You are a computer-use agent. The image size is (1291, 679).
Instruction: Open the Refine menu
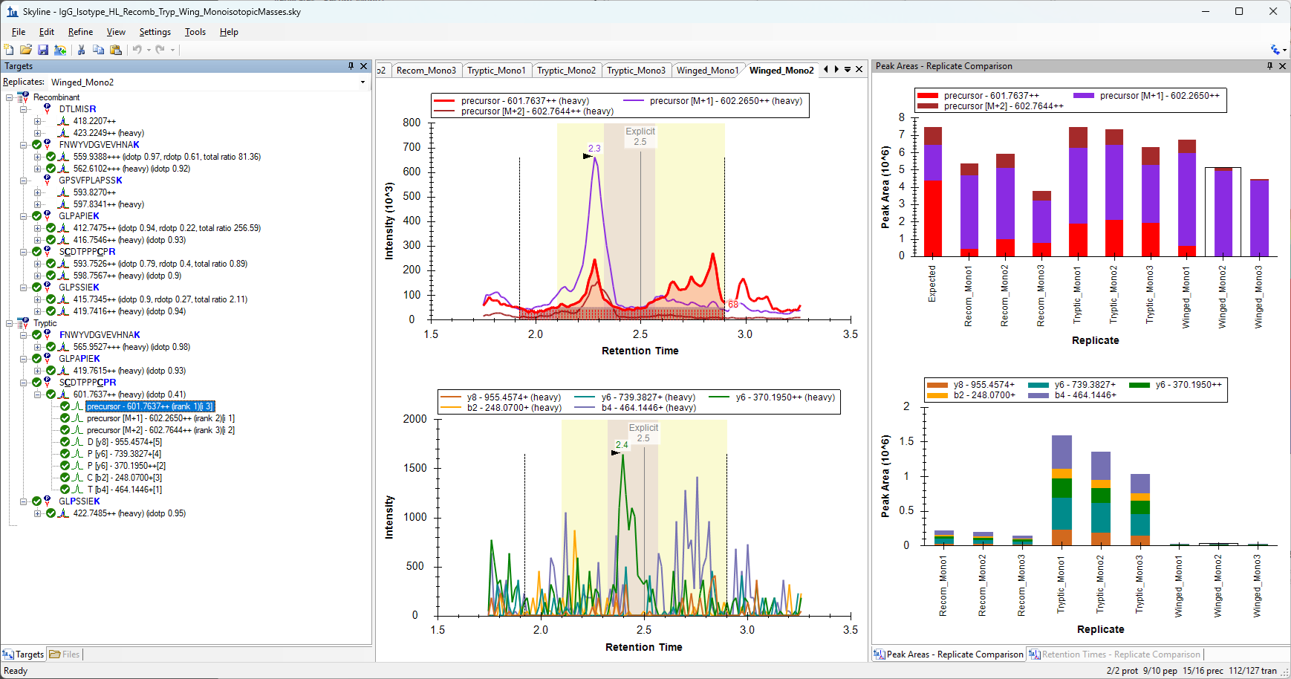80,32
